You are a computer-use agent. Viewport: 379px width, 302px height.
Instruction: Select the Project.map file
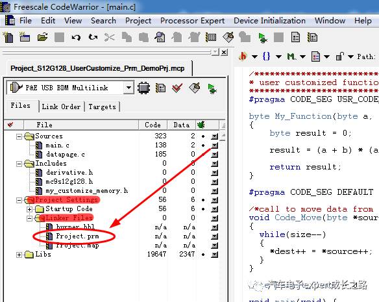tap(77, 245)
